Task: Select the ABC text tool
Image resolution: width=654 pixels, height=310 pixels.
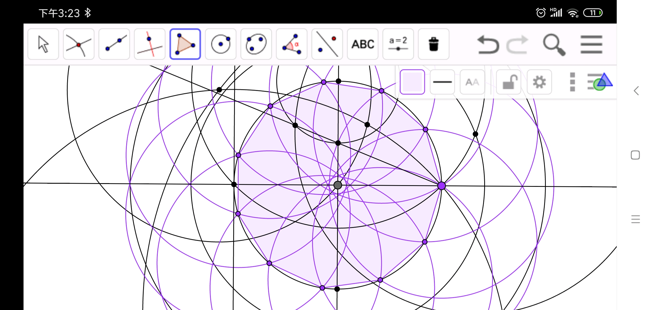Action: pos(363,44)
